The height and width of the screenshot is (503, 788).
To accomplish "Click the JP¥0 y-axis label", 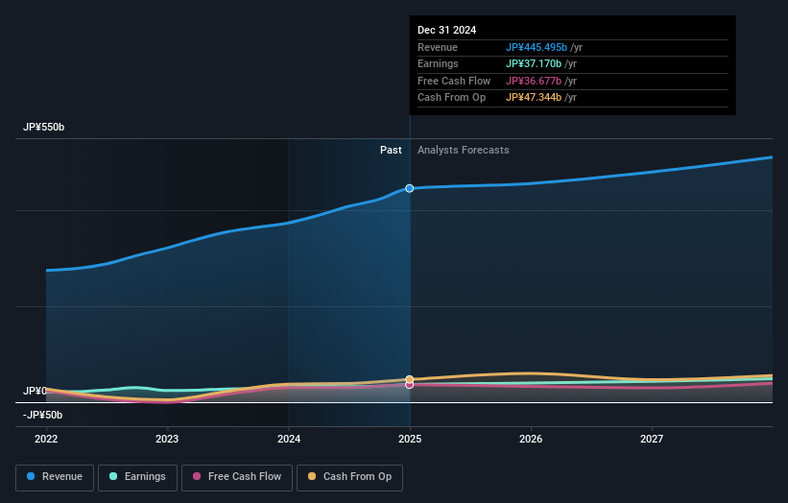I will pyautogui.click(x=35, y=391).
